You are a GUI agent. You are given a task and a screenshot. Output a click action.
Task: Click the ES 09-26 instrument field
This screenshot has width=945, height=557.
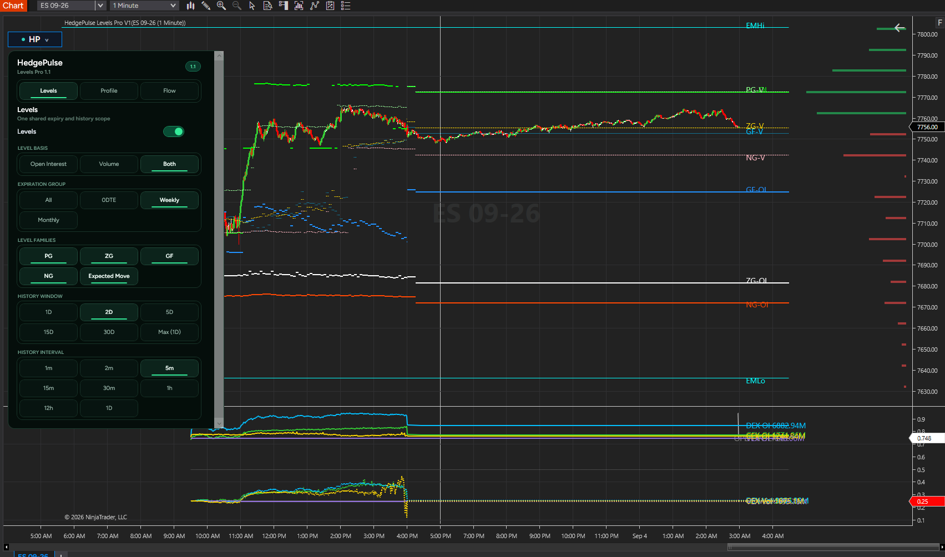pos(66,6)
